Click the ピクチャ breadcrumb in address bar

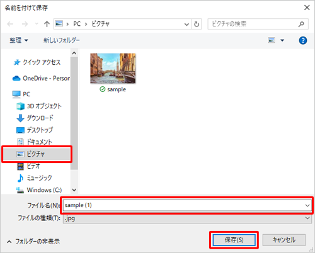coord(101,24)
